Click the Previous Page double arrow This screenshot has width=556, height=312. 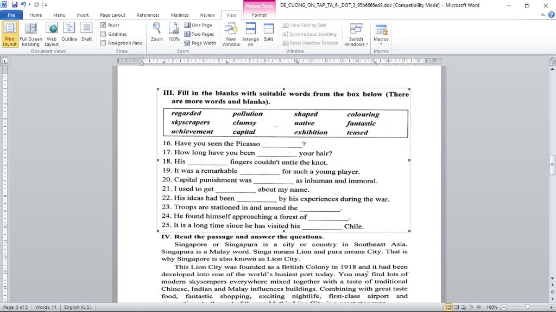(x=552, y=285)
